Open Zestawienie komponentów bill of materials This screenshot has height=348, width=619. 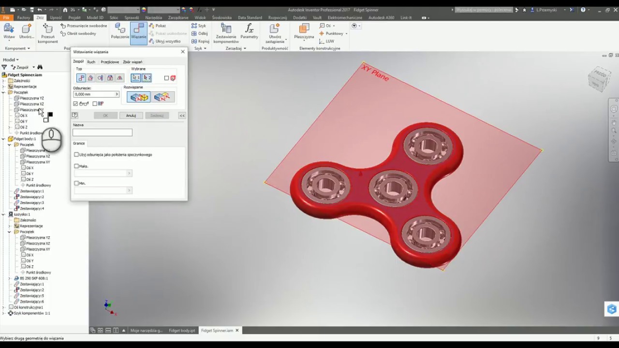click(x=226, y=33)
